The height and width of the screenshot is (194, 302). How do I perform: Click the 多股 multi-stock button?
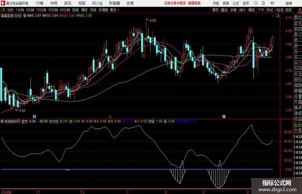pyautogui.click(x=233, y=10)
